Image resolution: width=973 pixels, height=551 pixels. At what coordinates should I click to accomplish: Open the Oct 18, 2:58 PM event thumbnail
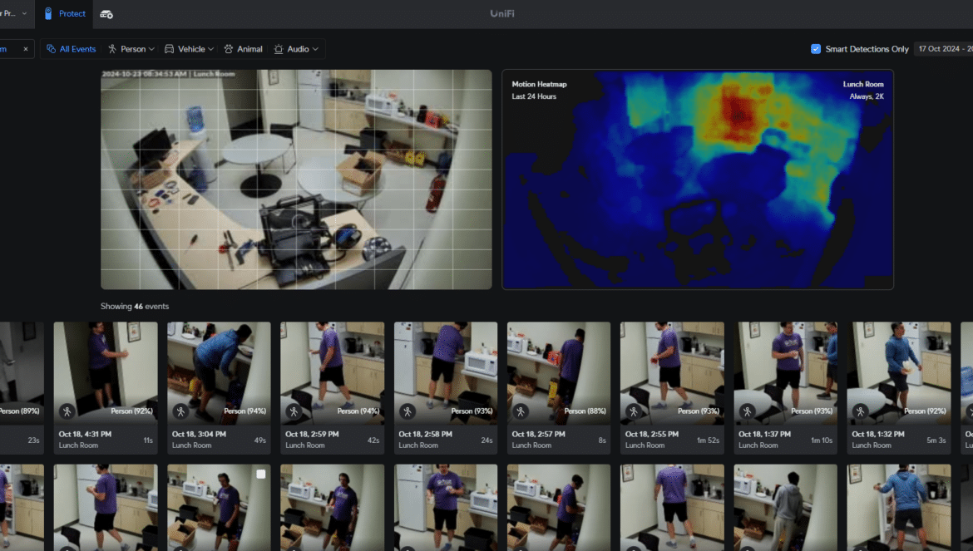(446, 373)
